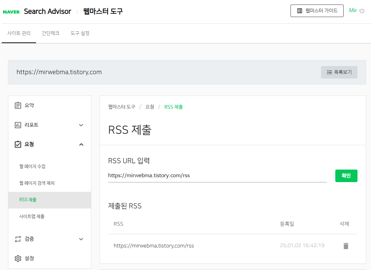
Task: Click the RSS column header
Action: pyautogui.click(x=118, y=224)
